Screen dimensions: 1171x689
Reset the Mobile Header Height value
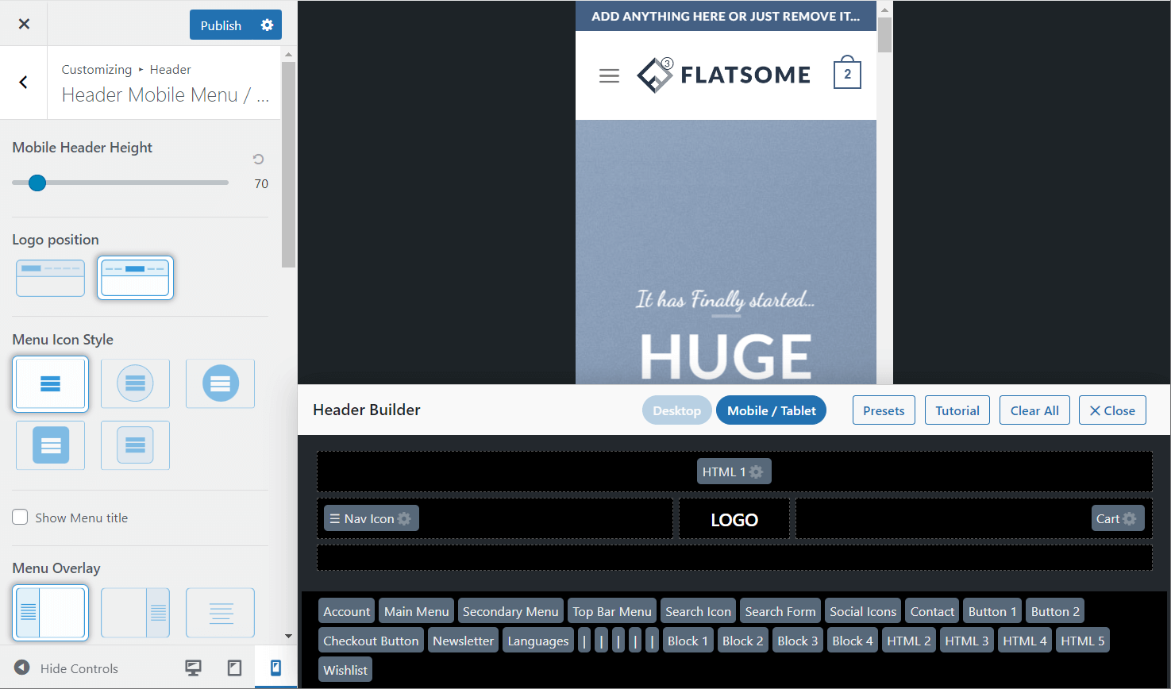tap(258, 160)
